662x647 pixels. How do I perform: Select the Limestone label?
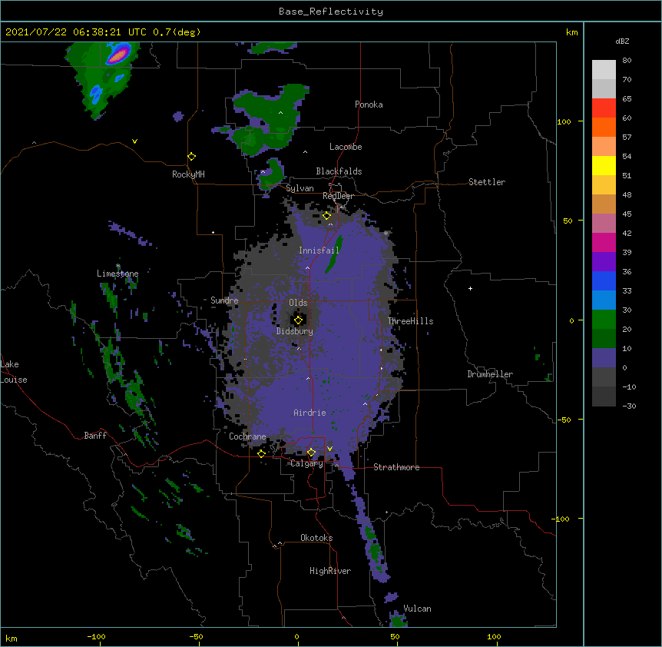(x=118, y=274)
